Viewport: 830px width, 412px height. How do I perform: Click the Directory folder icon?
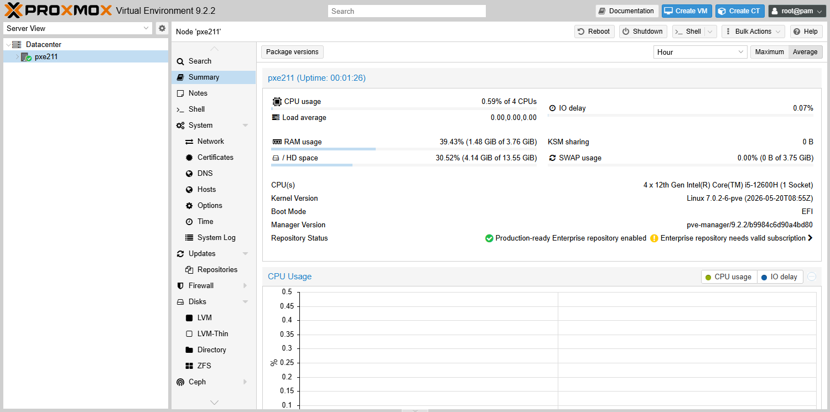(x=189, y=350)
